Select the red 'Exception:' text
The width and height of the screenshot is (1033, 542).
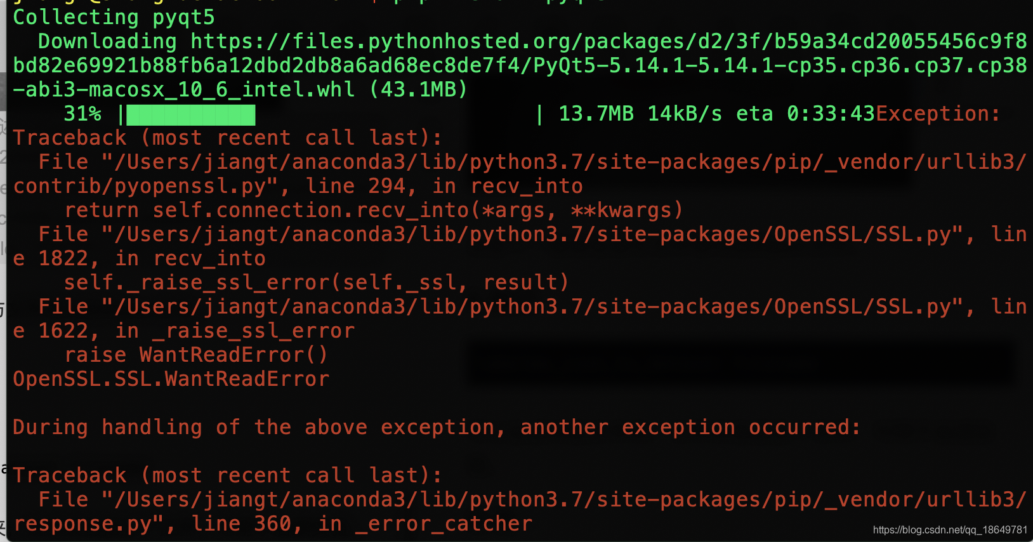[938, 114]
